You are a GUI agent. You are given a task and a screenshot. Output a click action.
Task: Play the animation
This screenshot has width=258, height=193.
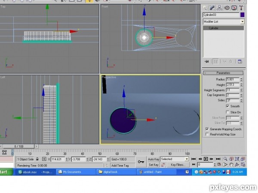206,159
